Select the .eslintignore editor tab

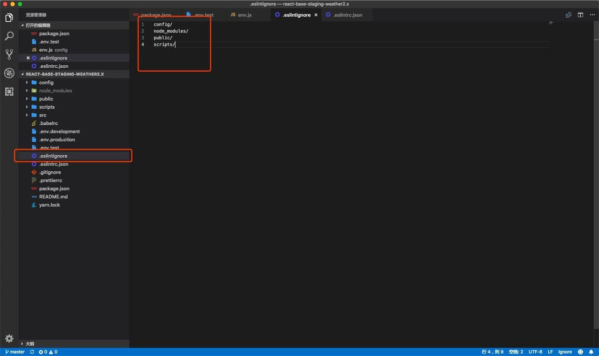tap(297, 15)
